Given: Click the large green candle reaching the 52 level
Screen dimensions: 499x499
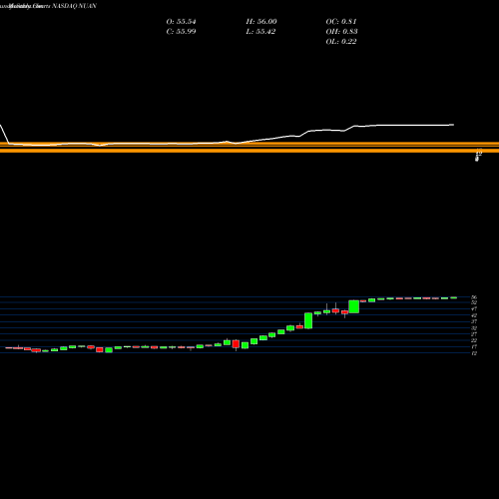Looking at the screenshot, I should [354, 306].
